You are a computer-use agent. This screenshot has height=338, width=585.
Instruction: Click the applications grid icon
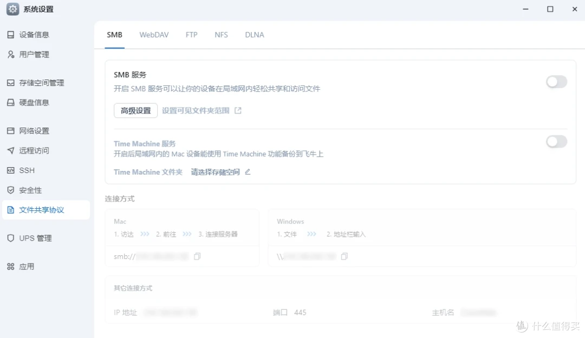pyautogui.click(x=11, y=267)
